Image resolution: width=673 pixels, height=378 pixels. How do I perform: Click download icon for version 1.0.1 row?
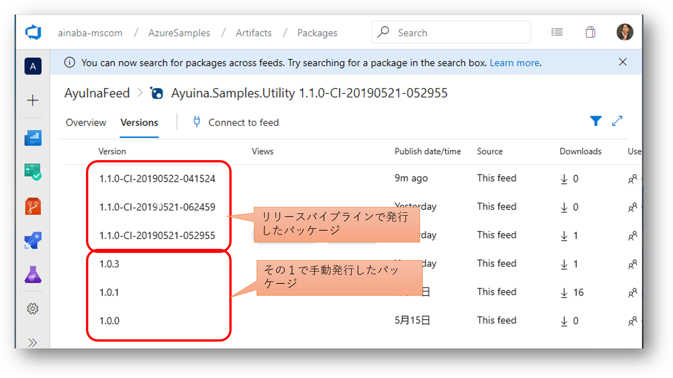(x=564, y=292)
